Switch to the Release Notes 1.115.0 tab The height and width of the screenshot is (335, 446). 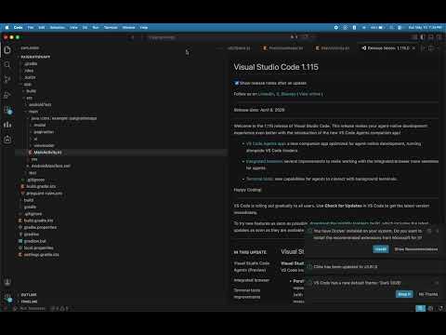pyautogui.click(x=387, y=48)
